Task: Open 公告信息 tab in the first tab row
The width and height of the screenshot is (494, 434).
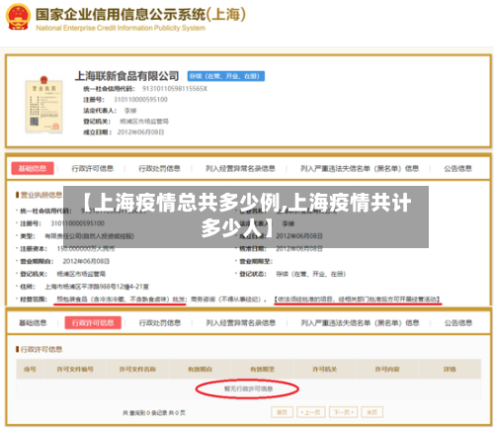Action: click(x=457, y=169)
